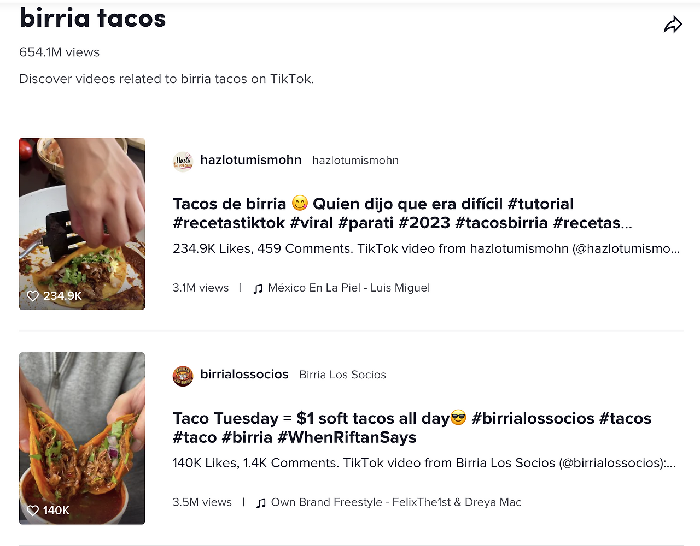Open the Taco Tuesday video title
The width and height of the screenshot is (700, 546).
pyautogui.click(x=412, y=428)
